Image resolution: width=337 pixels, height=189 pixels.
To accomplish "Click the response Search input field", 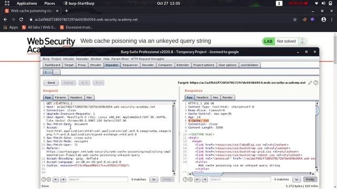I will [240, 180].
